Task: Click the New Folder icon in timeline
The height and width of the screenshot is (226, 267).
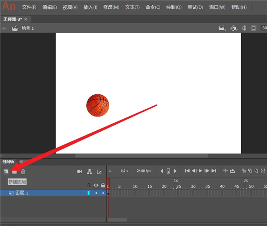Action: tap(14, 171)
